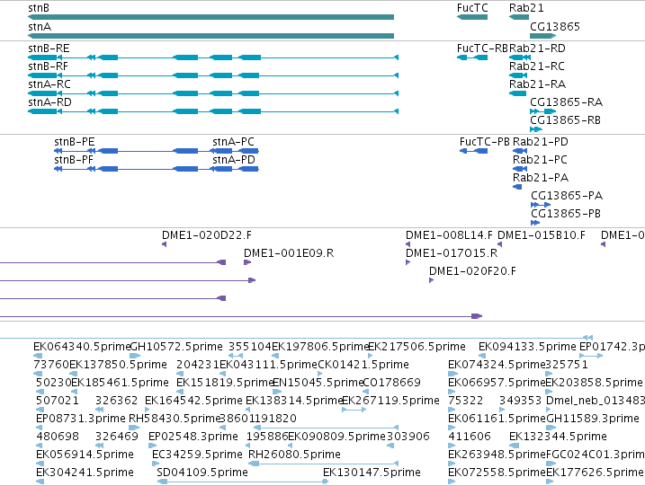Click the stnB-PE protein label
The image size is (645, 486).
[75, 142]
